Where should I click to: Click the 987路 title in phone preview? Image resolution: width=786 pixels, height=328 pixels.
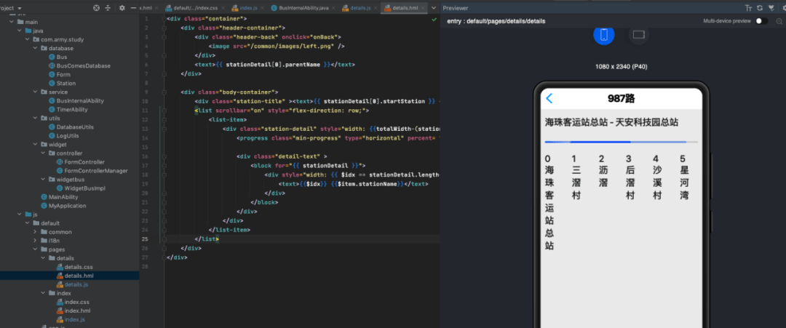point(622,98)
